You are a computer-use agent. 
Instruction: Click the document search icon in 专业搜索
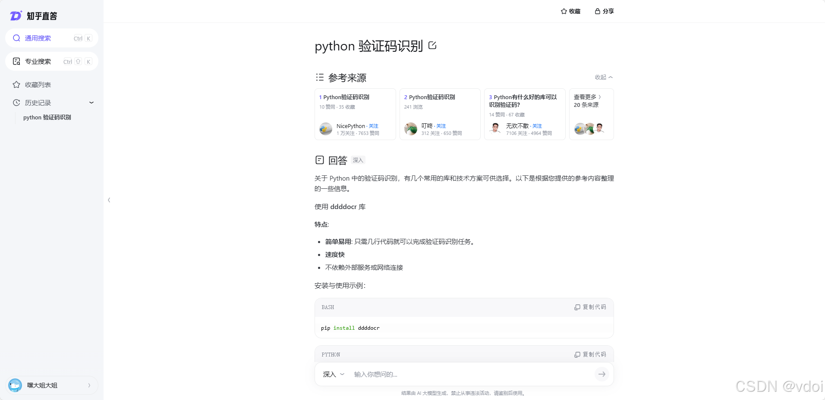click(x=16, y=61)
